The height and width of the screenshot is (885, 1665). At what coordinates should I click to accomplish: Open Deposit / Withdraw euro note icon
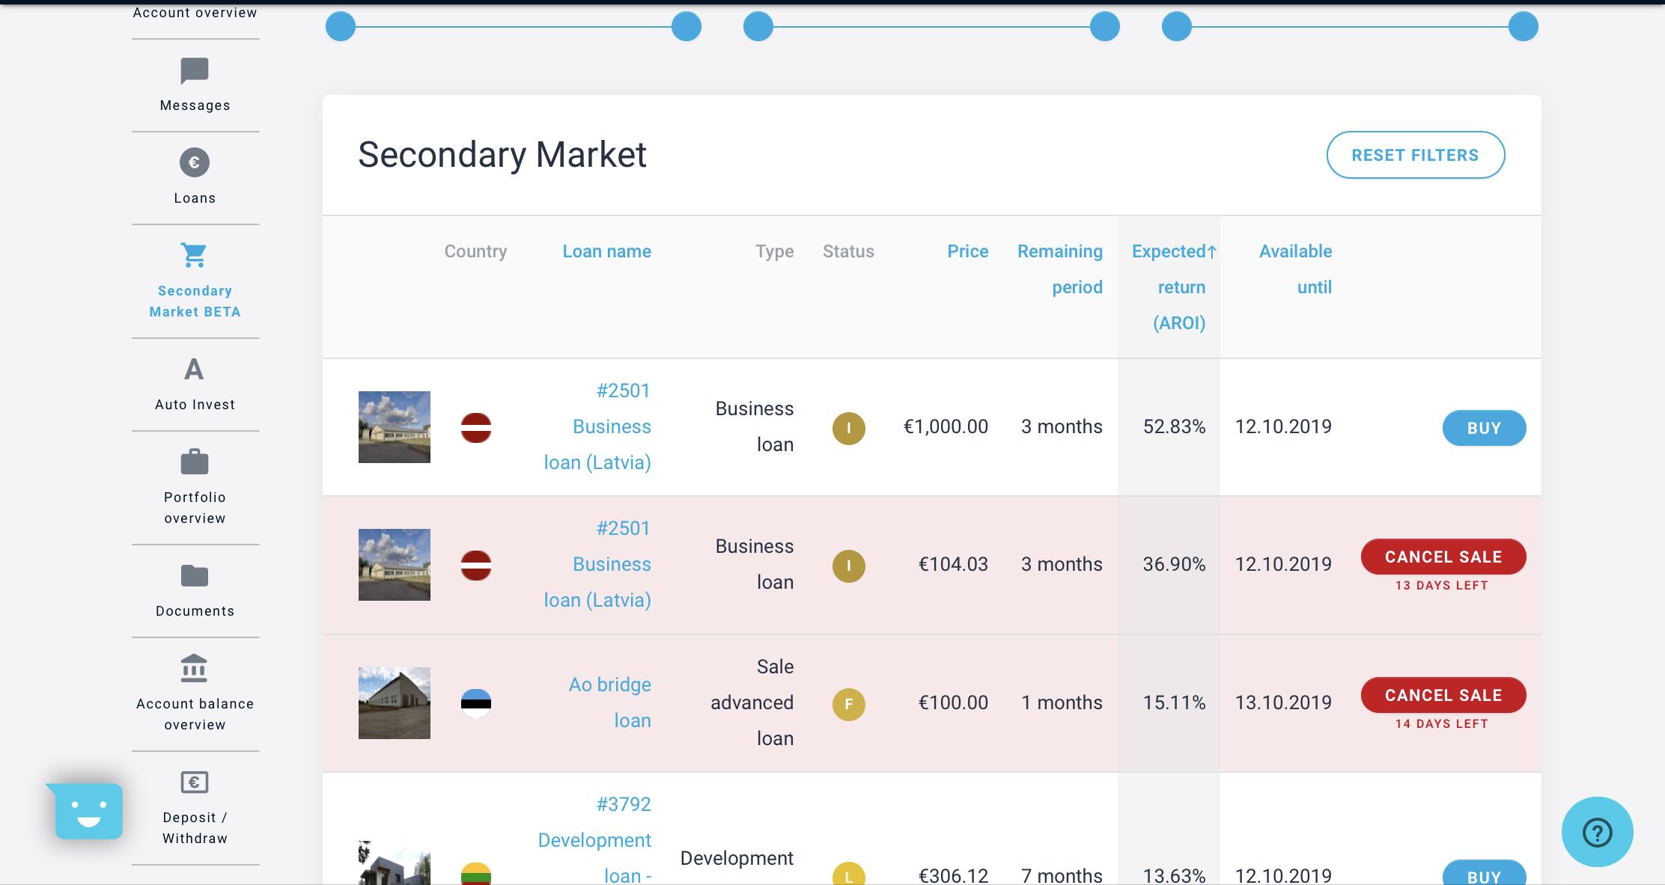pos(195,783)
